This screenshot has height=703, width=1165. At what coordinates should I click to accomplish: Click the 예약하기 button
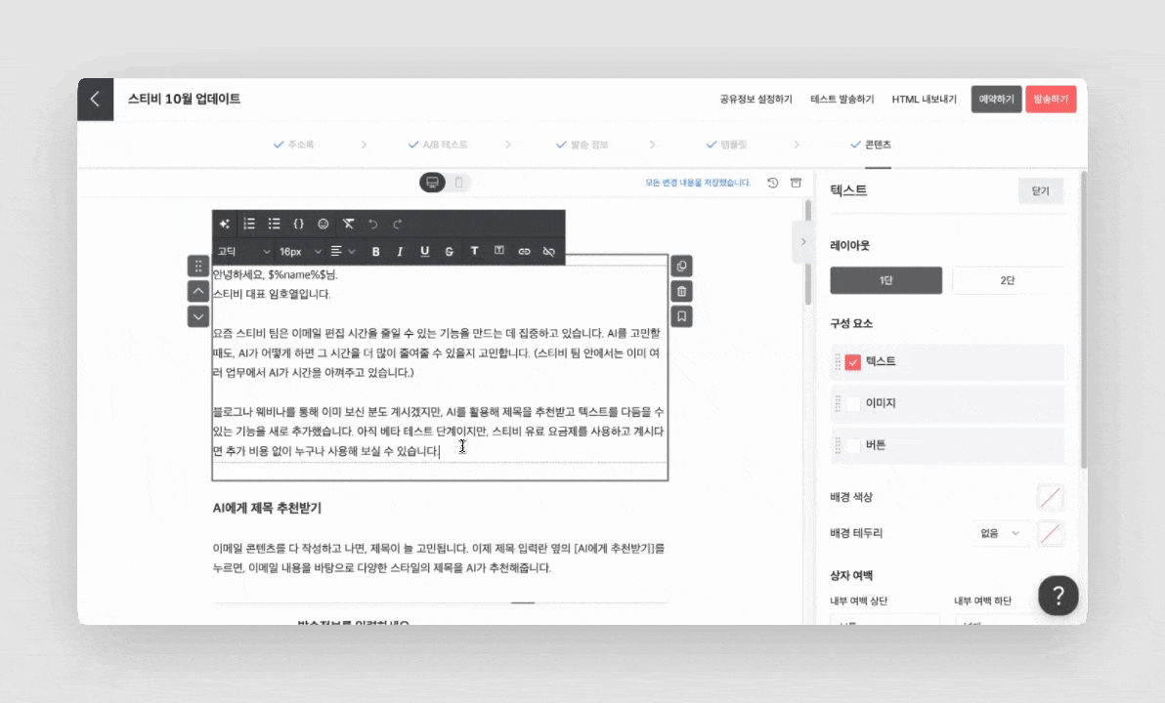coord(996,100)
